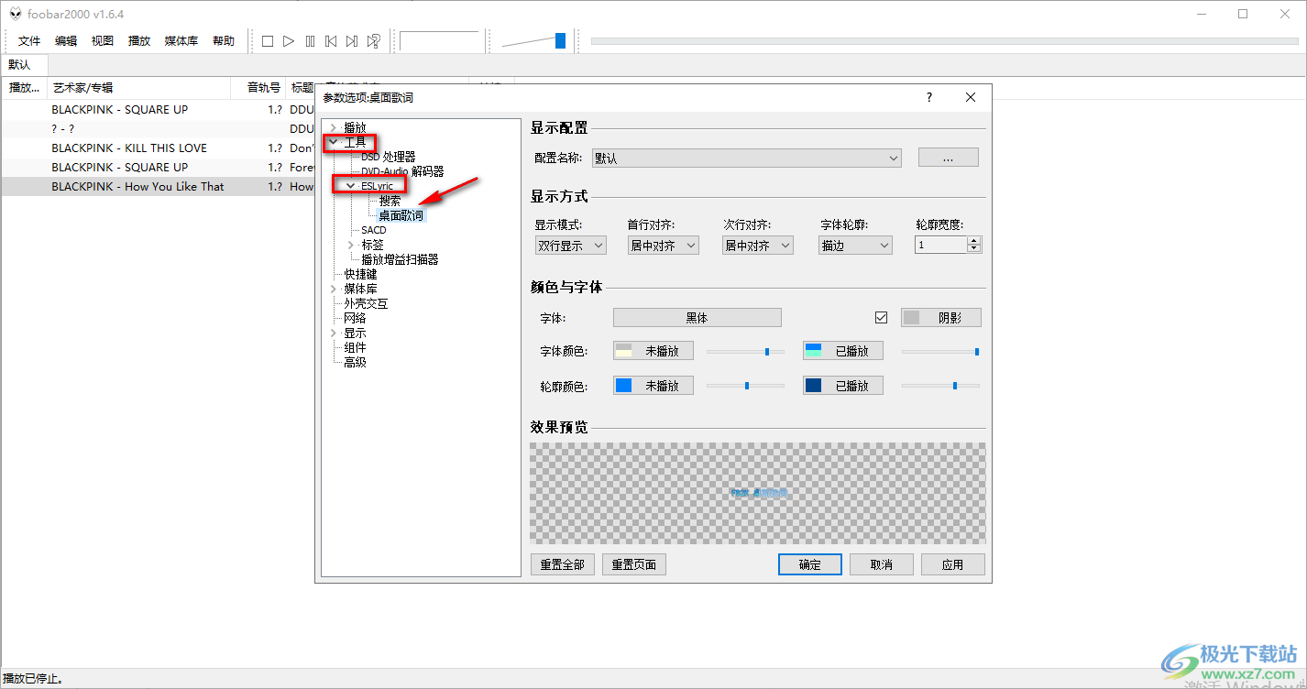Select 搜索 under ESLyric

(390, 201)
